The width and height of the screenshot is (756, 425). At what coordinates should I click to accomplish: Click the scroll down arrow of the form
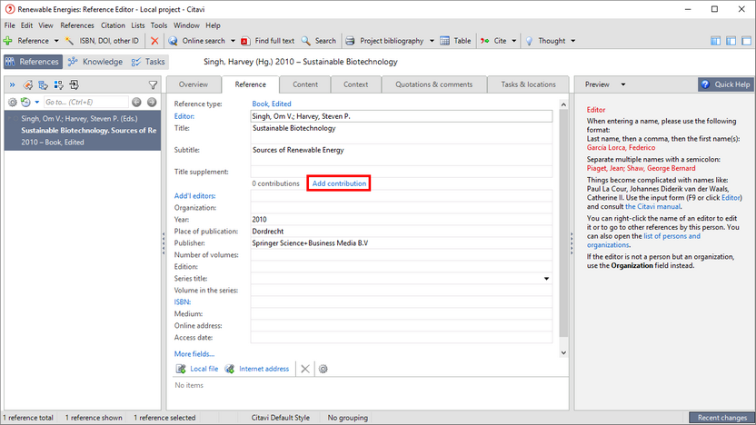tap(563, 352)
